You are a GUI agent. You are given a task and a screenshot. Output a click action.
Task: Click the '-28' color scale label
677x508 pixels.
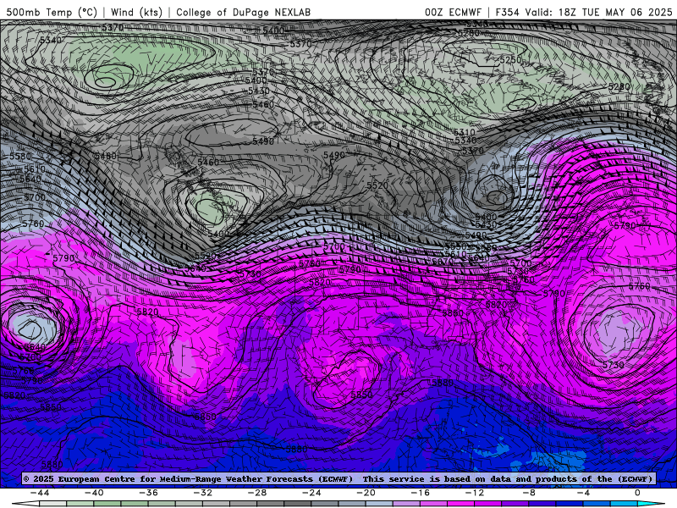(x=257, y=493)
